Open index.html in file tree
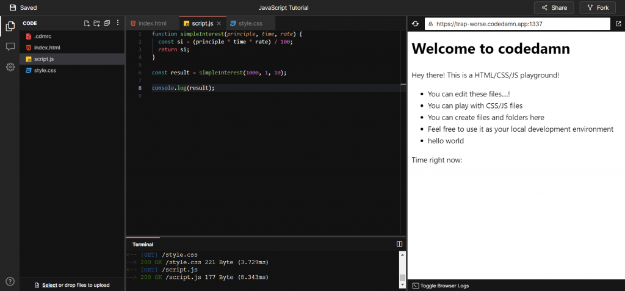Viewport: 625px width, 291px height. (72, 48)
